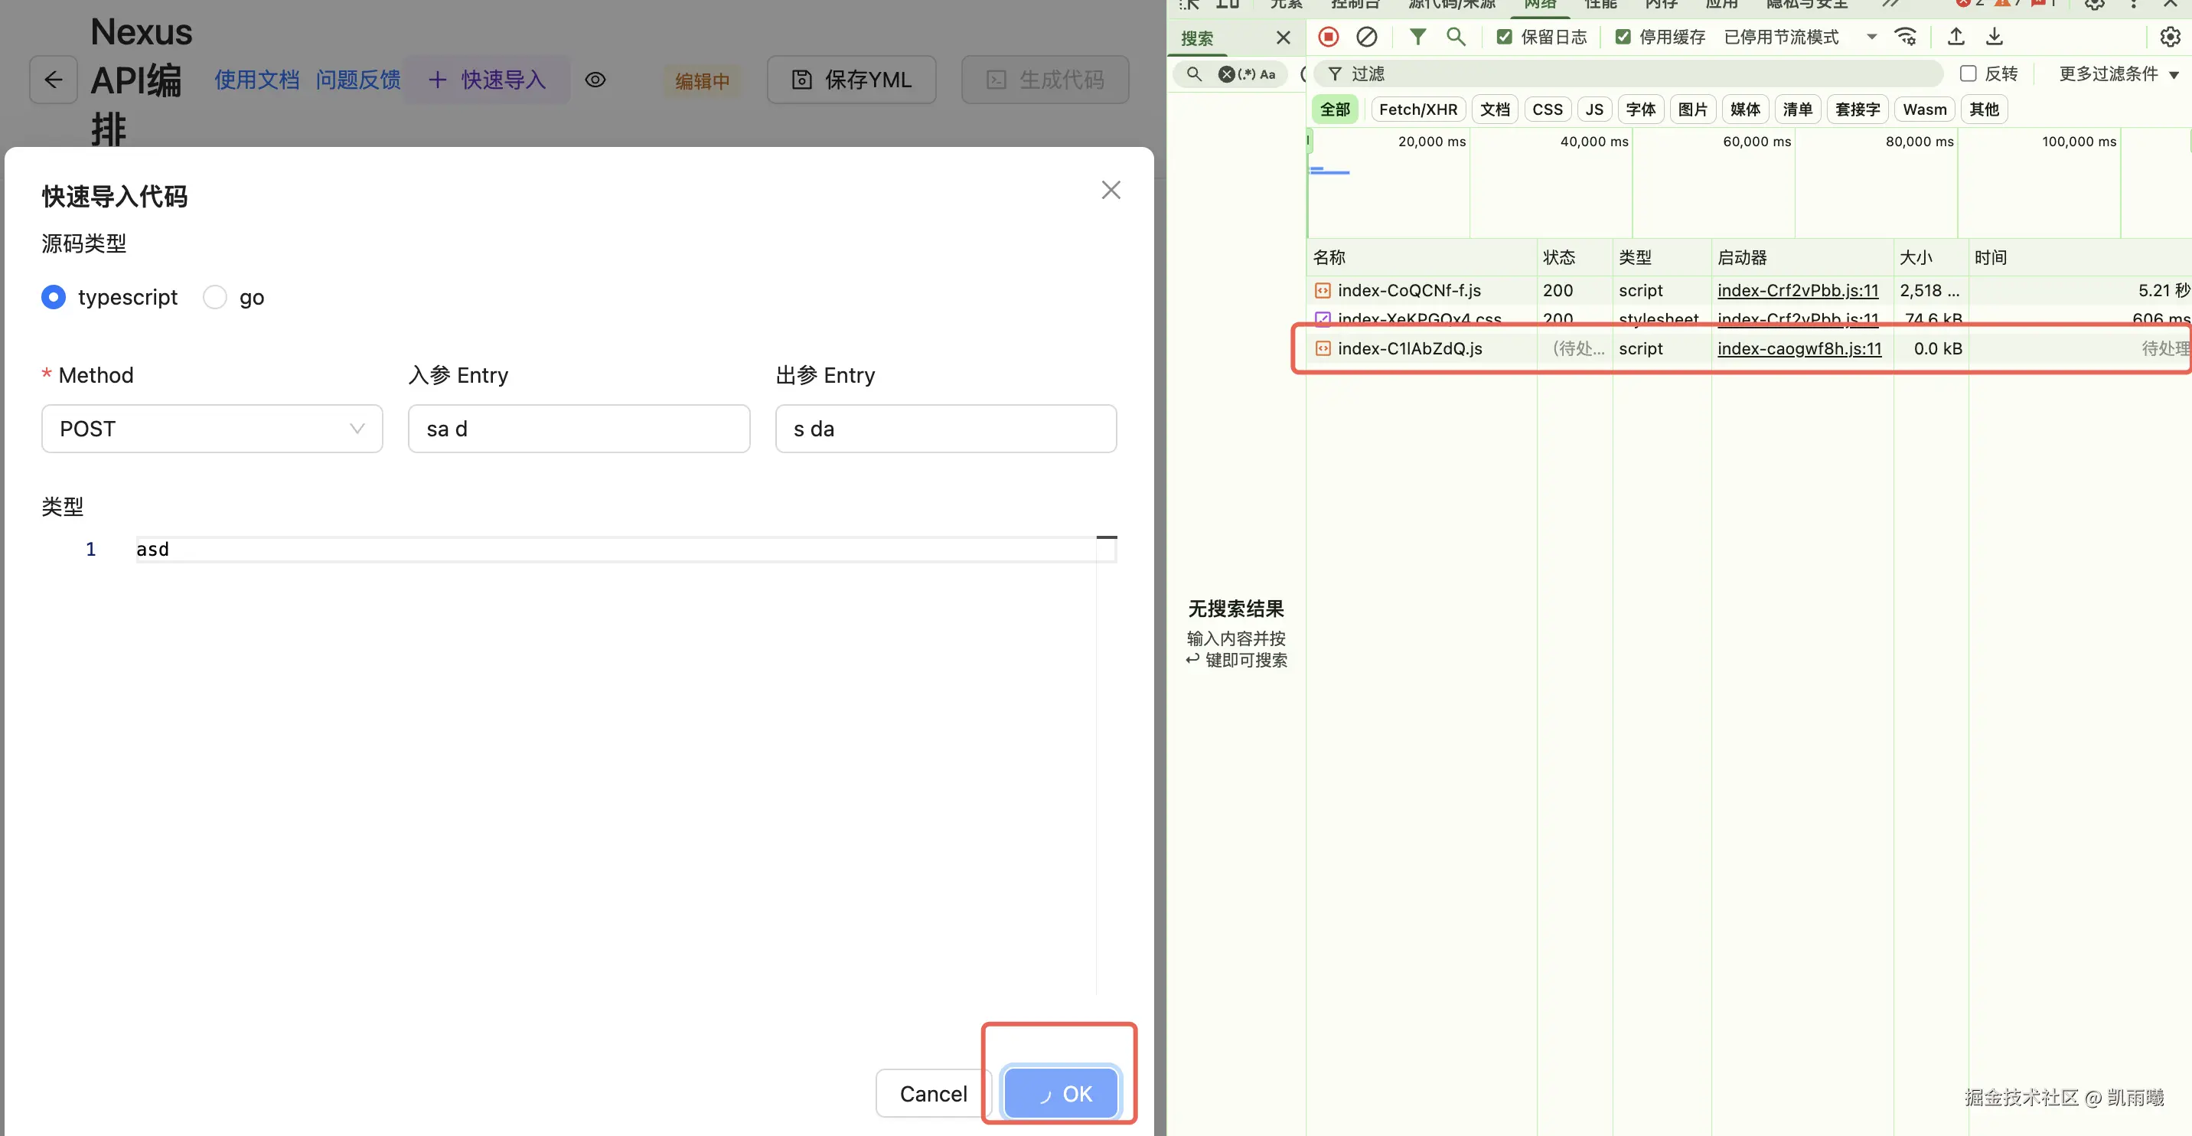Open the network panel settings gear
Image resolution: width=2192 pixels, height=1136 pixels.
pyautogui.click(x=2170, y=37)
